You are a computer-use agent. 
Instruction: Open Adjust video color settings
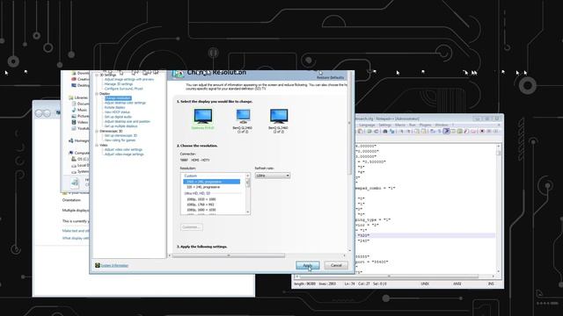click(x=123, y=150)
